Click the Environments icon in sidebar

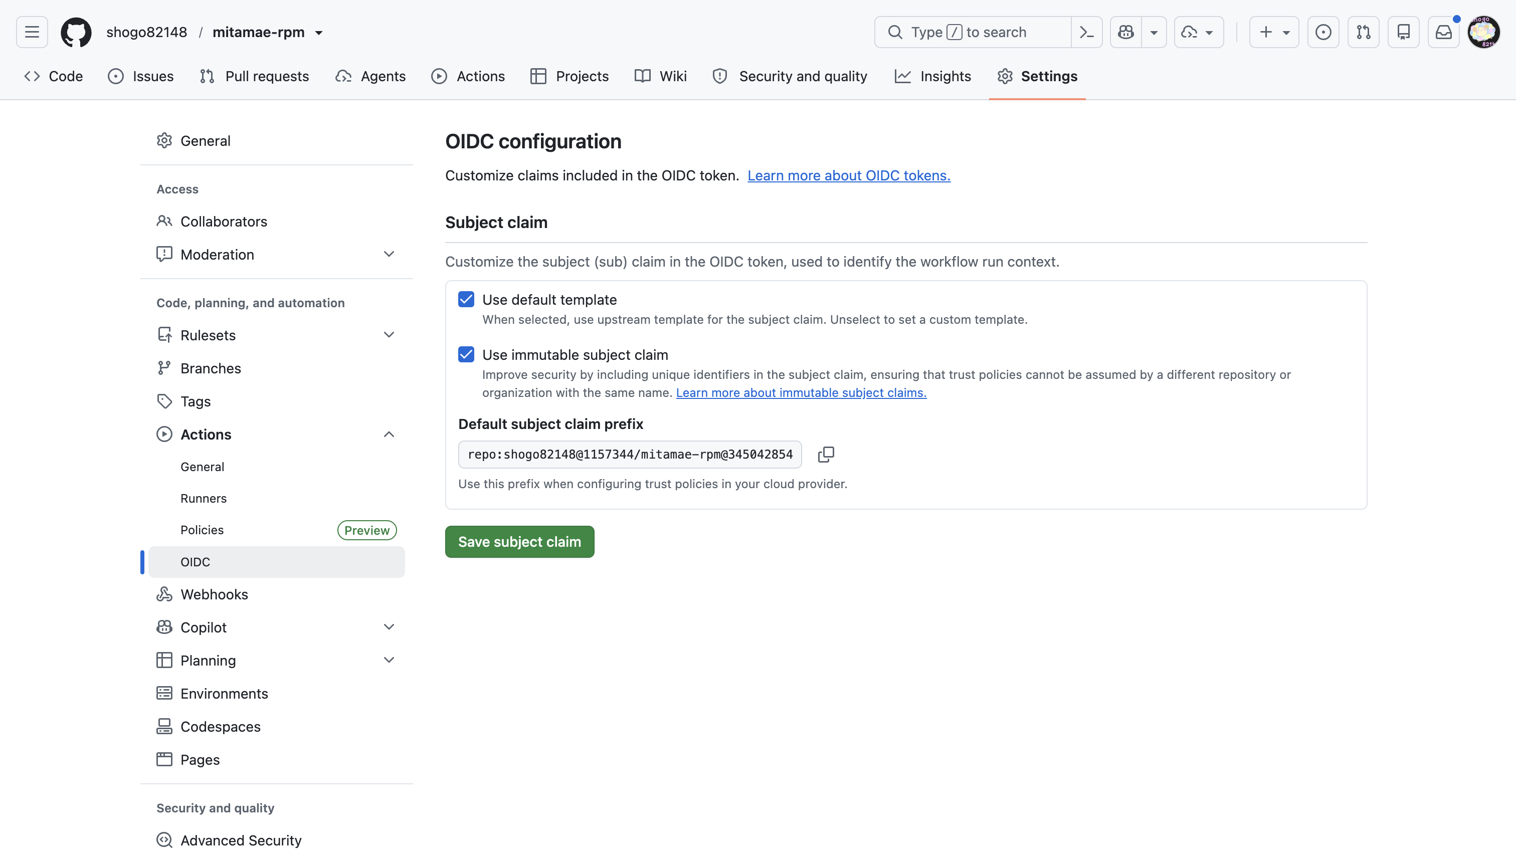pyautogui.click(x=164, y=693)
